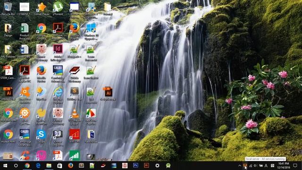This screenshot has width=302, height=170.
Task: Open the Recycle Bin desktop icon
Action: tap(8, 8)
